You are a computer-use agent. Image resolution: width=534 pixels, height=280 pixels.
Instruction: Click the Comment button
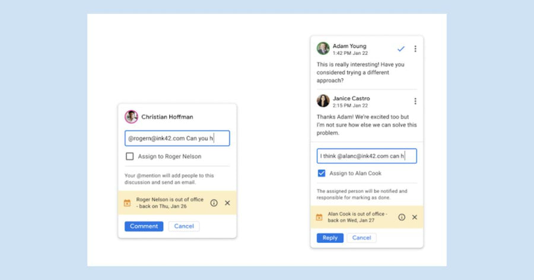pyautogui.click(x=144, y=226)
